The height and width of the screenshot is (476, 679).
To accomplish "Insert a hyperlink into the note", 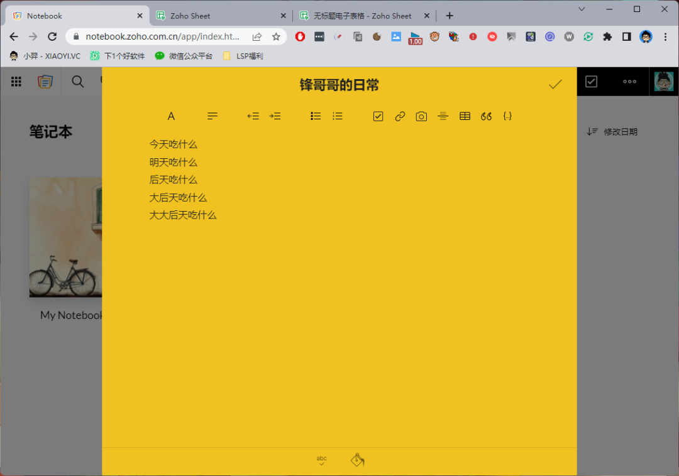I will (400, 116).
